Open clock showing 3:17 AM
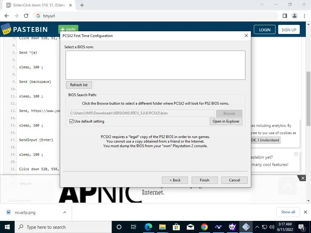 pyautogui.click(x=285, y=227)
